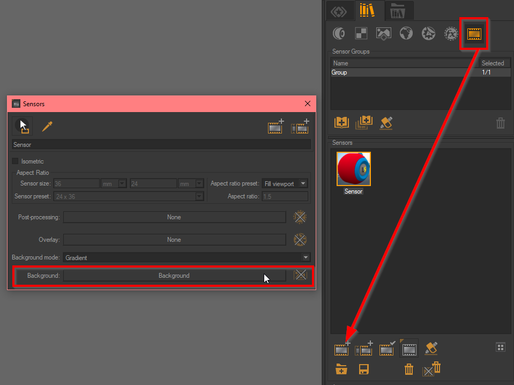Image resolution: width=514 pixels, height=385 pixels.
Task: Duplicate sensor in Sensors dialog
Action: [x=300, y=127]
